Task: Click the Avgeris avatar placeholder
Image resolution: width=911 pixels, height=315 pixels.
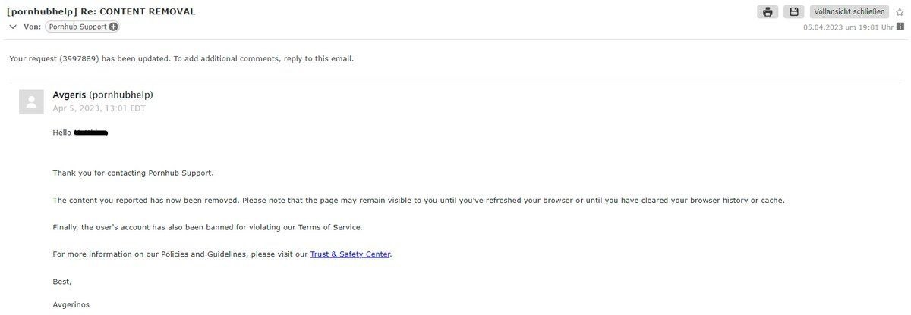Action: pos(31,101)
